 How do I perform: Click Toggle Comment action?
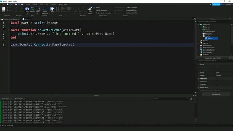coord(132,7)
